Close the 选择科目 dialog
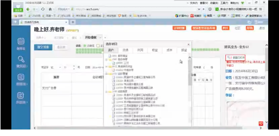The height and width of the screenshot is (136, 279). click(188, 44)
